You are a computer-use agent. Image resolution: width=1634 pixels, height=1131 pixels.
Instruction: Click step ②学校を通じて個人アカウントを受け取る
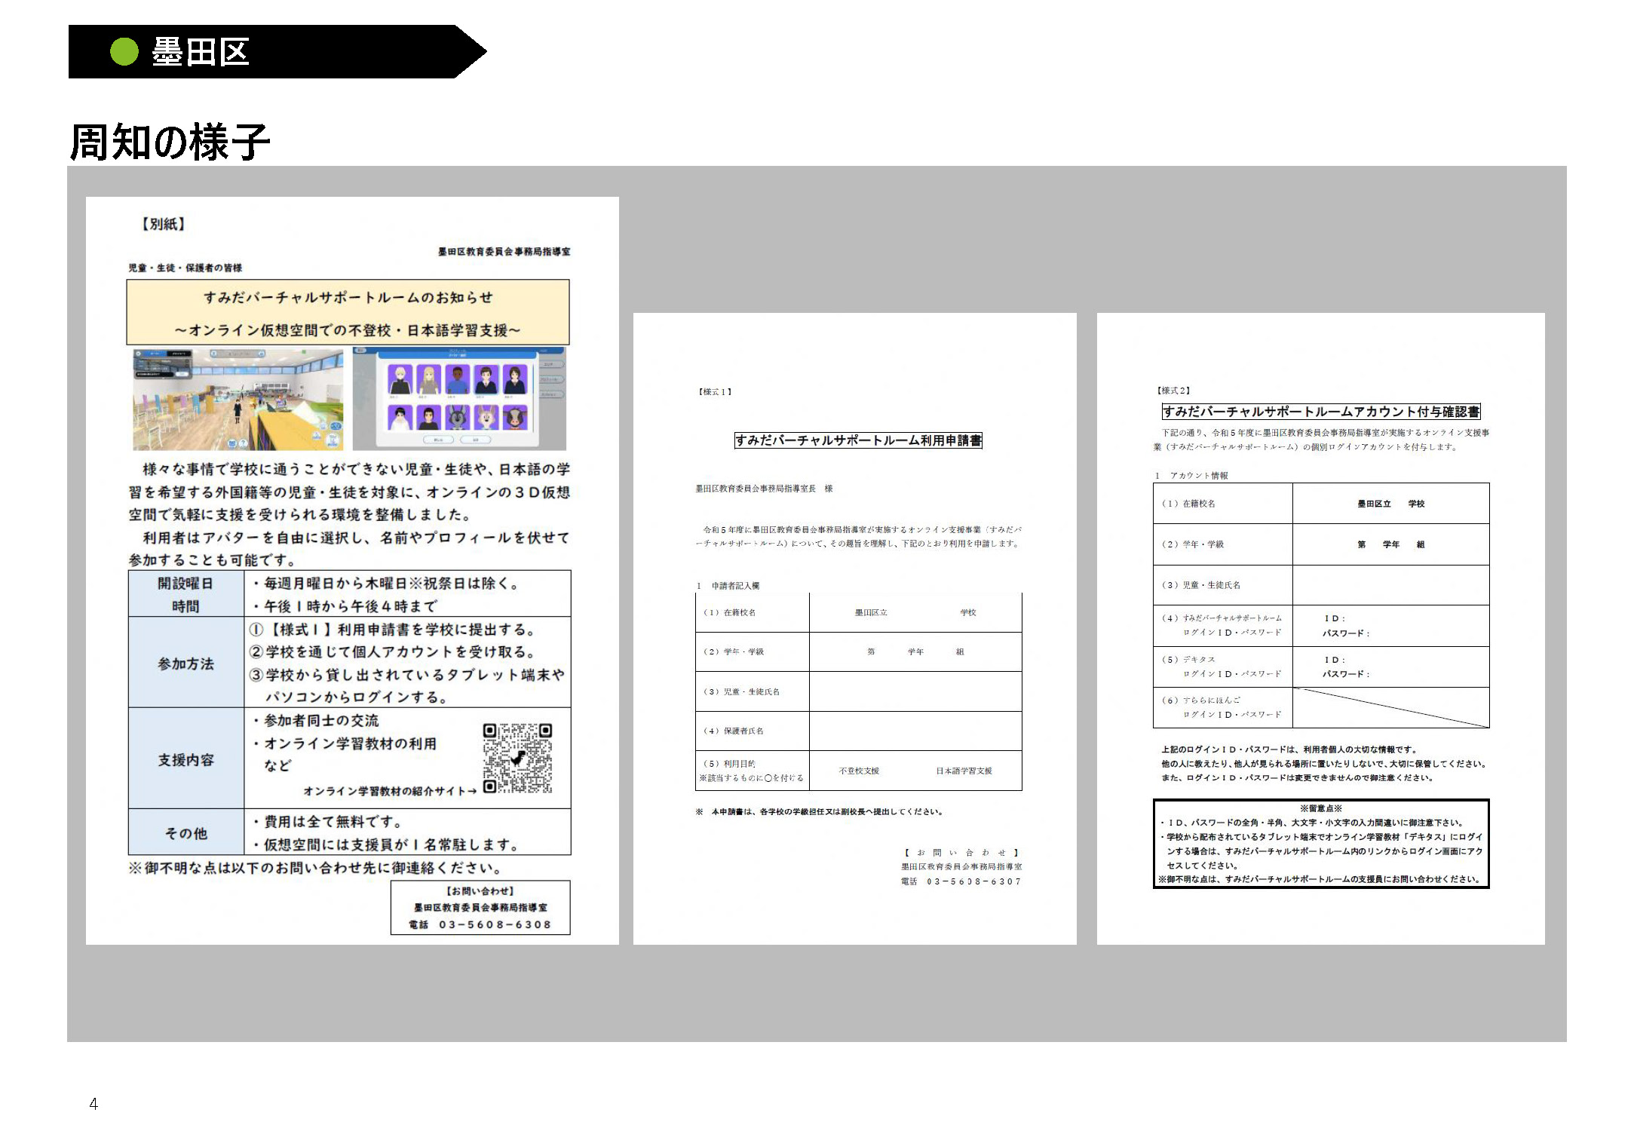392,652
